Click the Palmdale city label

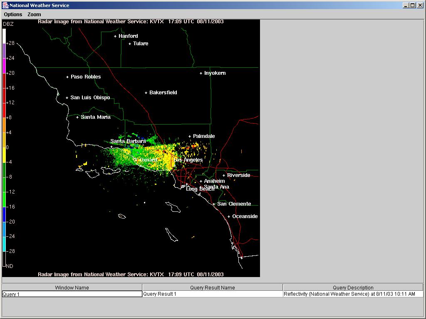pos(204,136)
